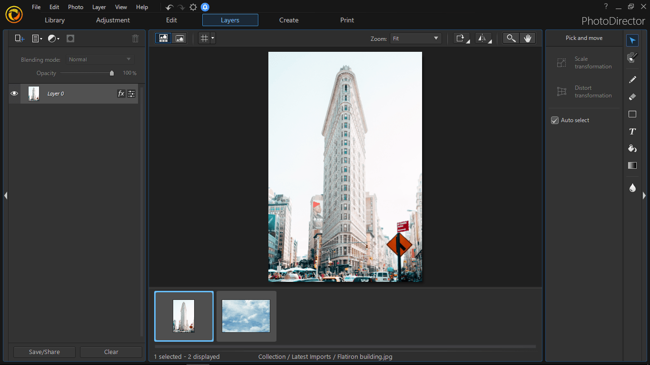Viewport: 650px width, 365px height.
Task: Open the flip options button
Action: pyautogui.click(x=483, y=38)
